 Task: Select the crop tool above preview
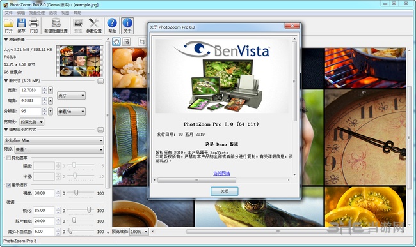(142, 41)
